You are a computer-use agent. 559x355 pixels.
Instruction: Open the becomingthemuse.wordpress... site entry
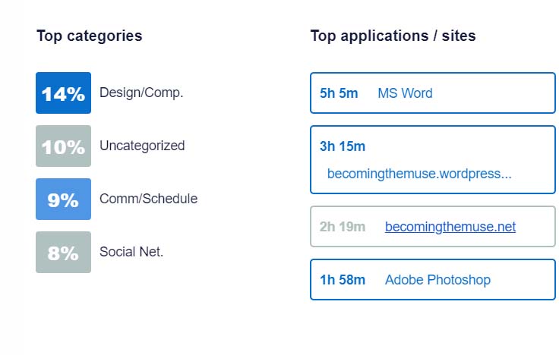pyautogui.click(x=419, y=174)
